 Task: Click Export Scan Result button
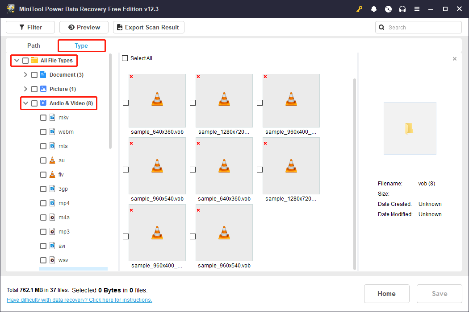point(149,27)
